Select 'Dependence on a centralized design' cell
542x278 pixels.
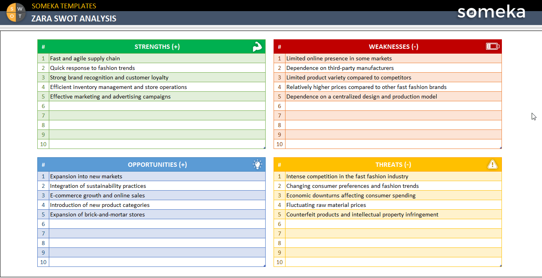(393, 97)
